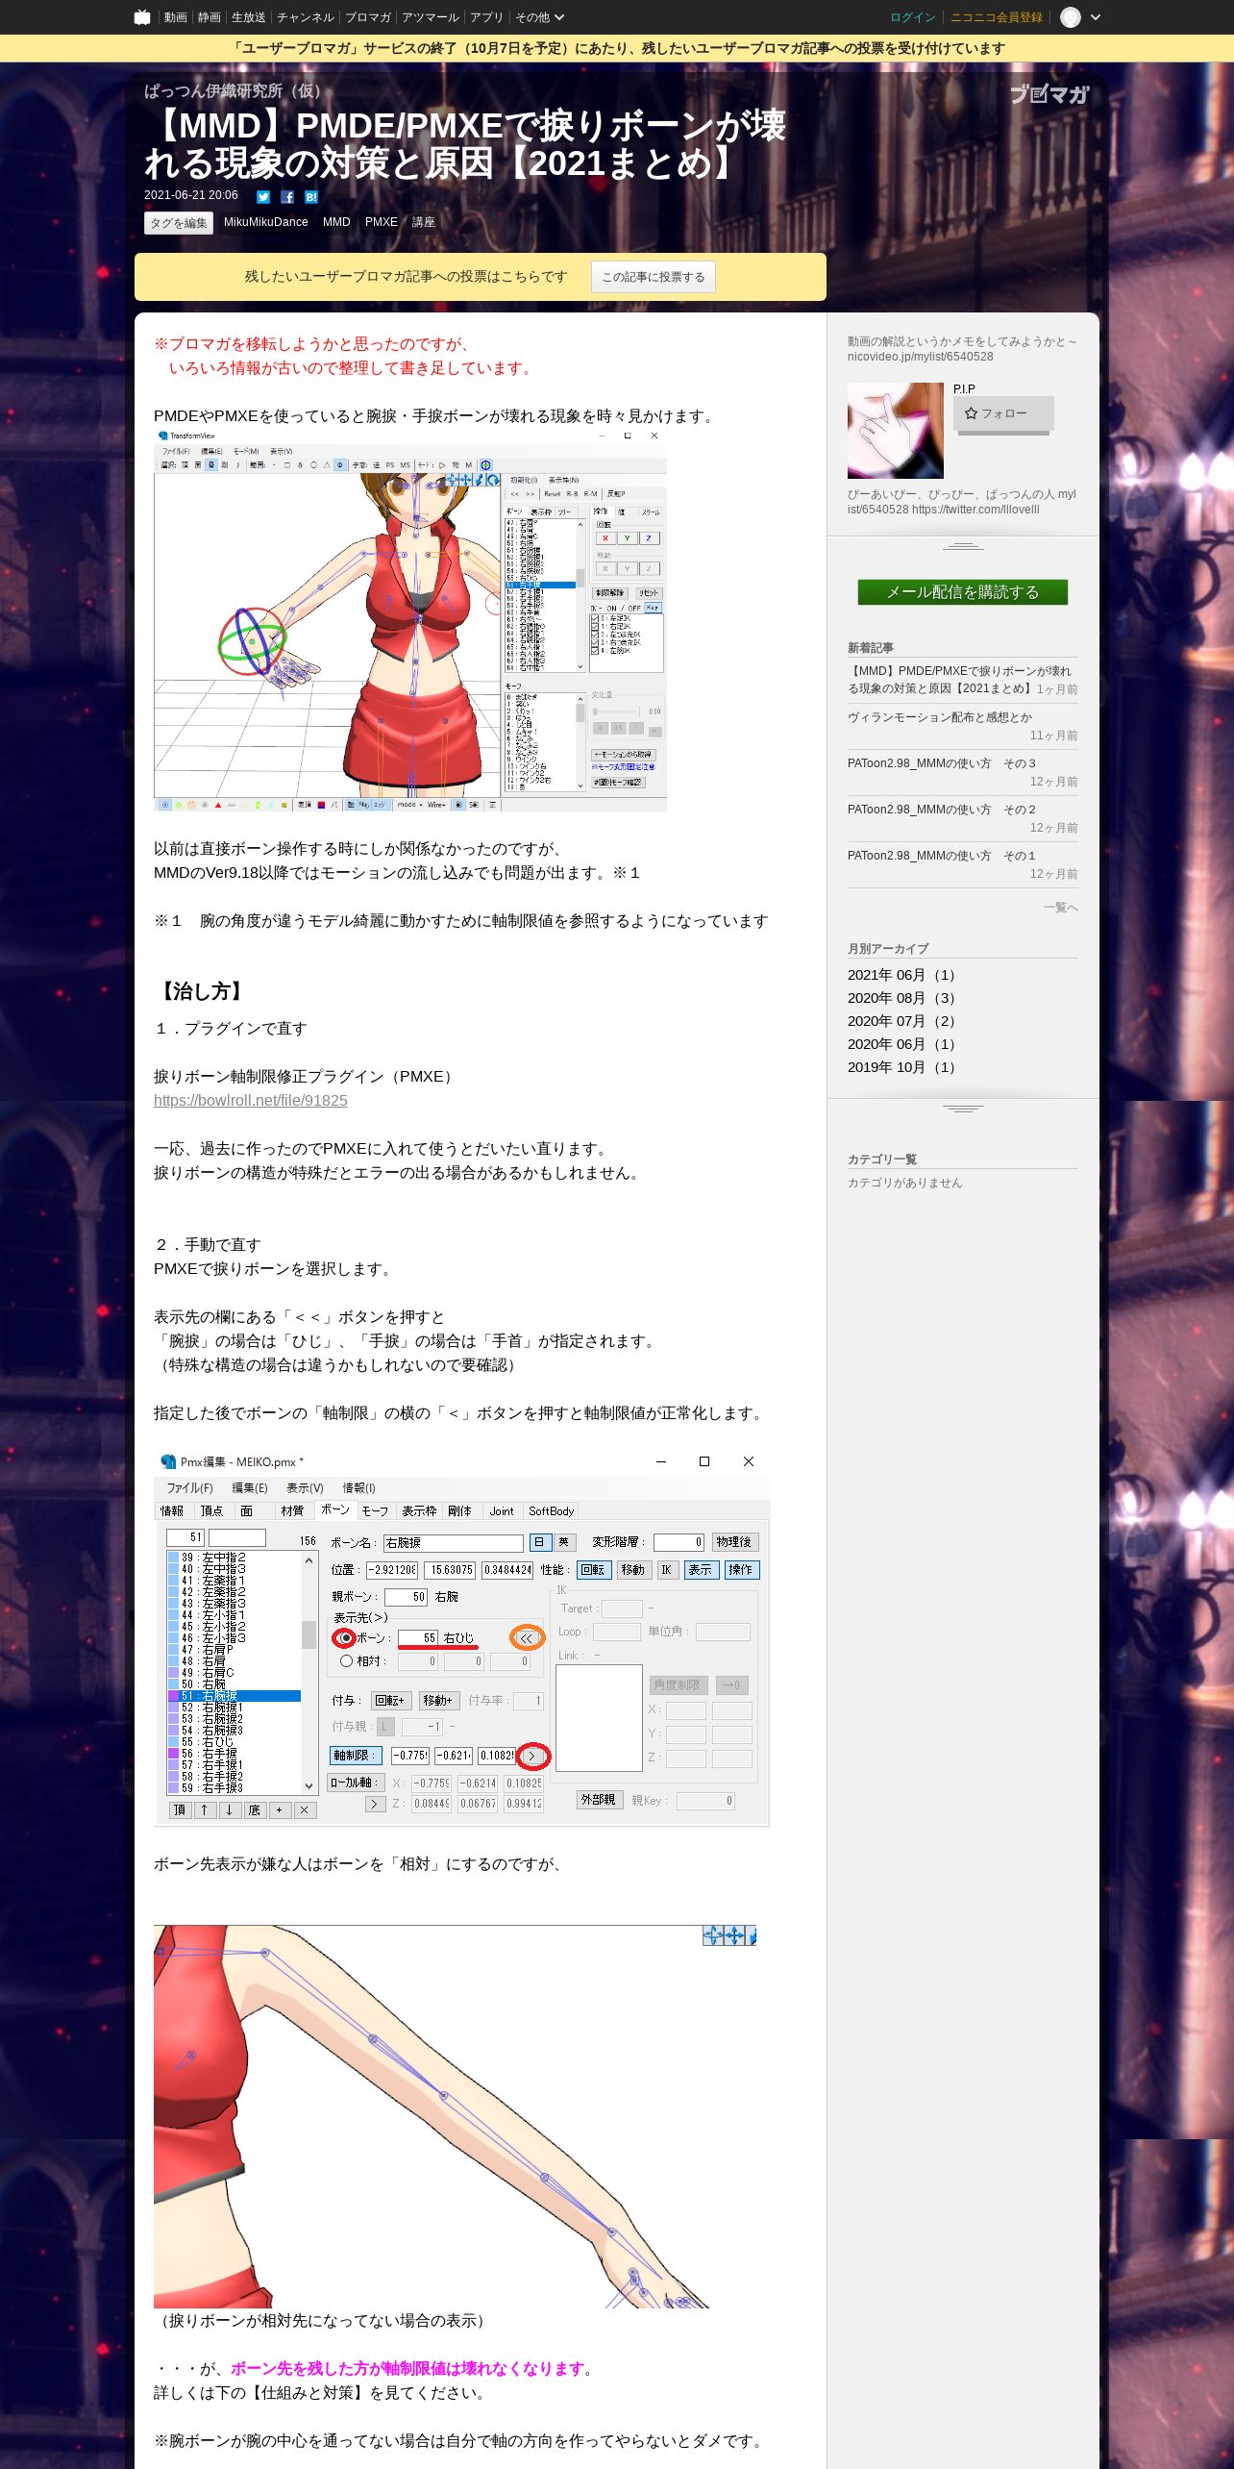Open ブロマガ in the top navigation

pyautogui.click(x=367, y=17)
